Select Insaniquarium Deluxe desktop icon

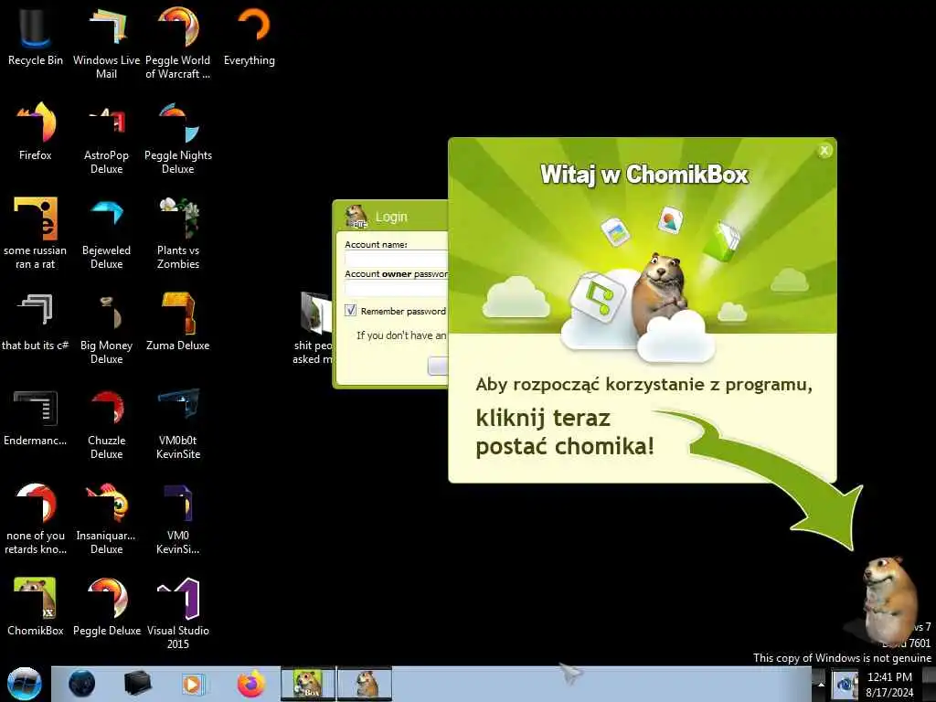click(x=106, y=518)
